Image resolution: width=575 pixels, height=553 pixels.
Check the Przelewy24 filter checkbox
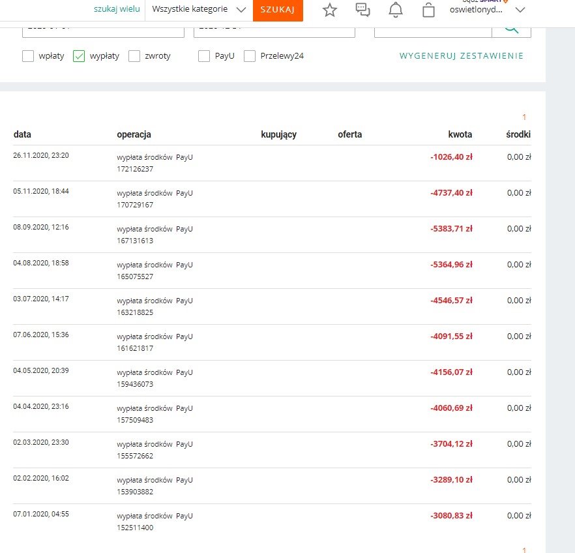(x=250, y=56)
